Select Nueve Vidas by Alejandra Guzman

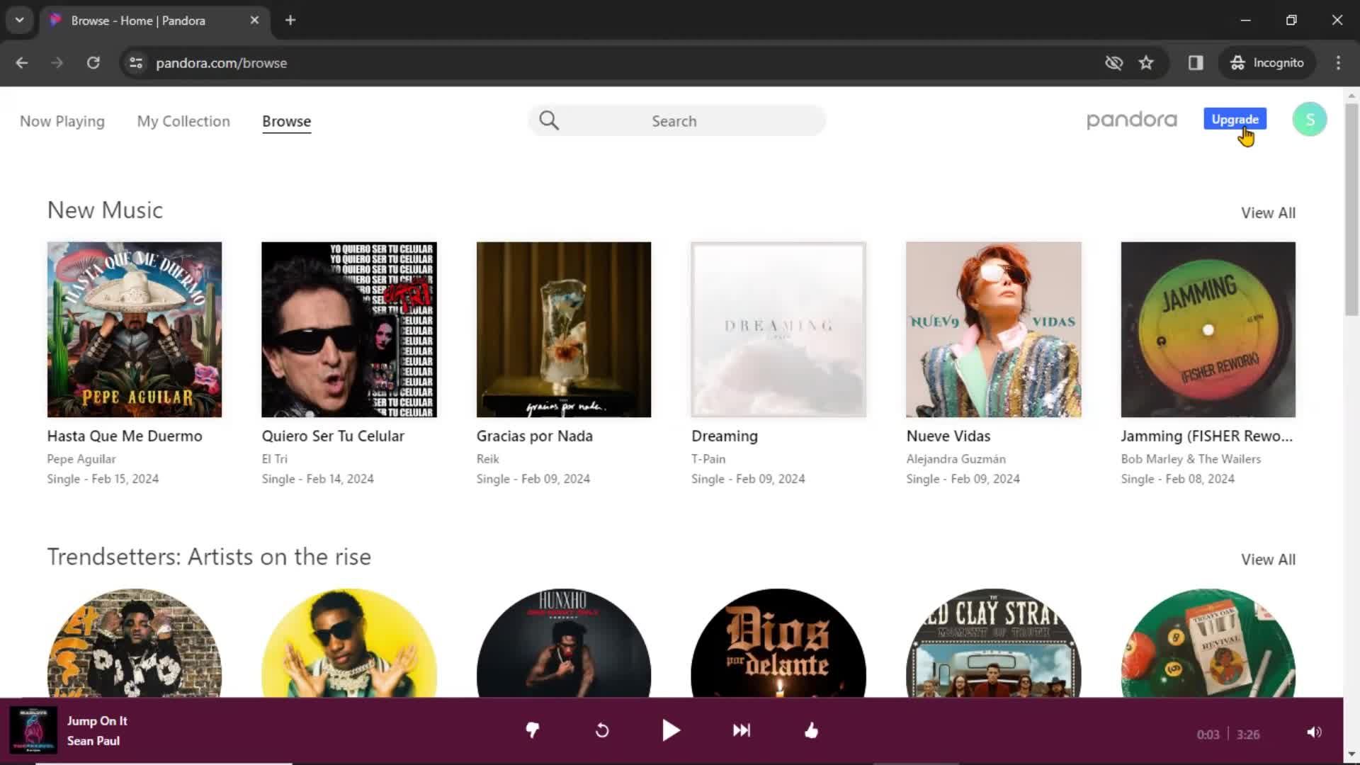(x=993, y=329)
